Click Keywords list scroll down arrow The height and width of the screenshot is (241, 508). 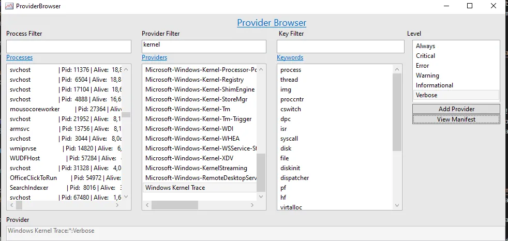coord(397,205)
